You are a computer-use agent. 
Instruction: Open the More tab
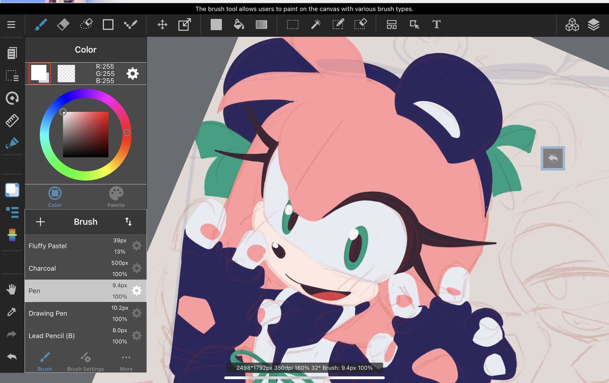126,361
